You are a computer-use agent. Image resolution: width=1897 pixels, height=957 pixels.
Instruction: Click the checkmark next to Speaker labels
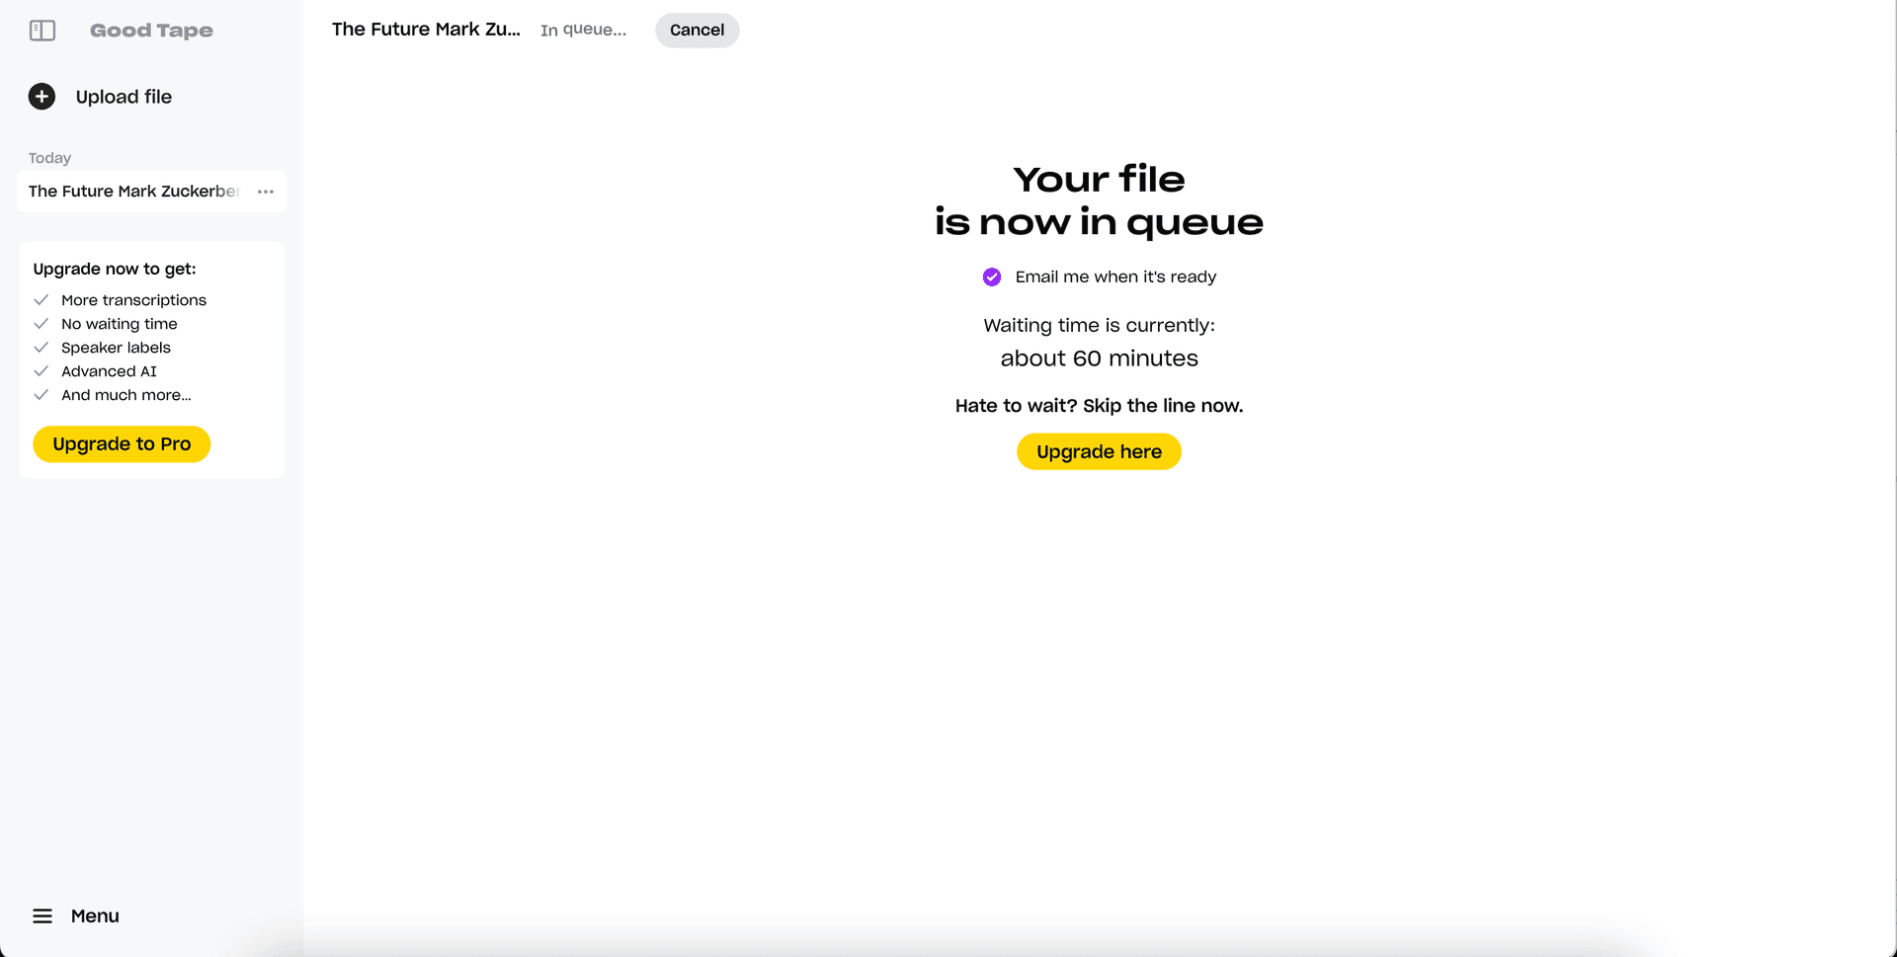41,348
